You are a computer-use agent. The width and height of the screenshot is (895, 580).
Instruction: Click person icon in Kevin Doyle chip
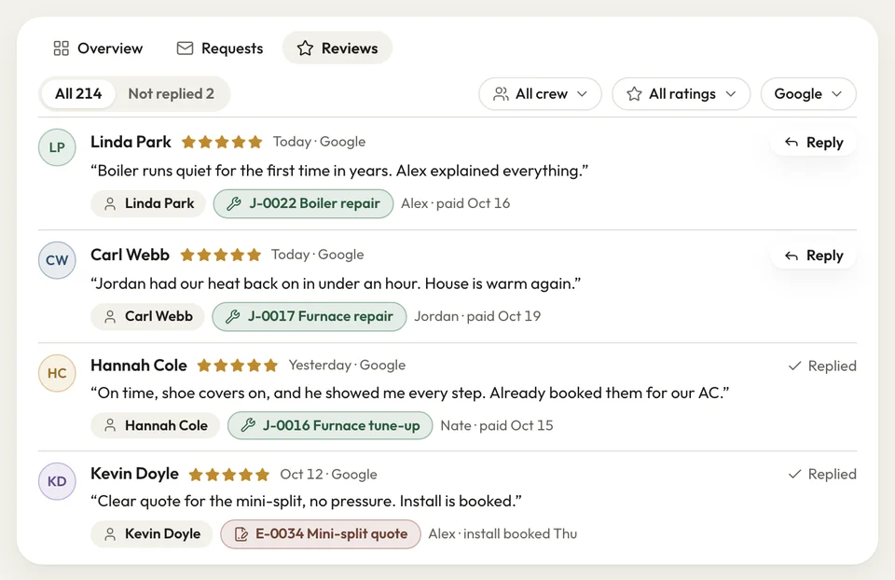[110, 534]
